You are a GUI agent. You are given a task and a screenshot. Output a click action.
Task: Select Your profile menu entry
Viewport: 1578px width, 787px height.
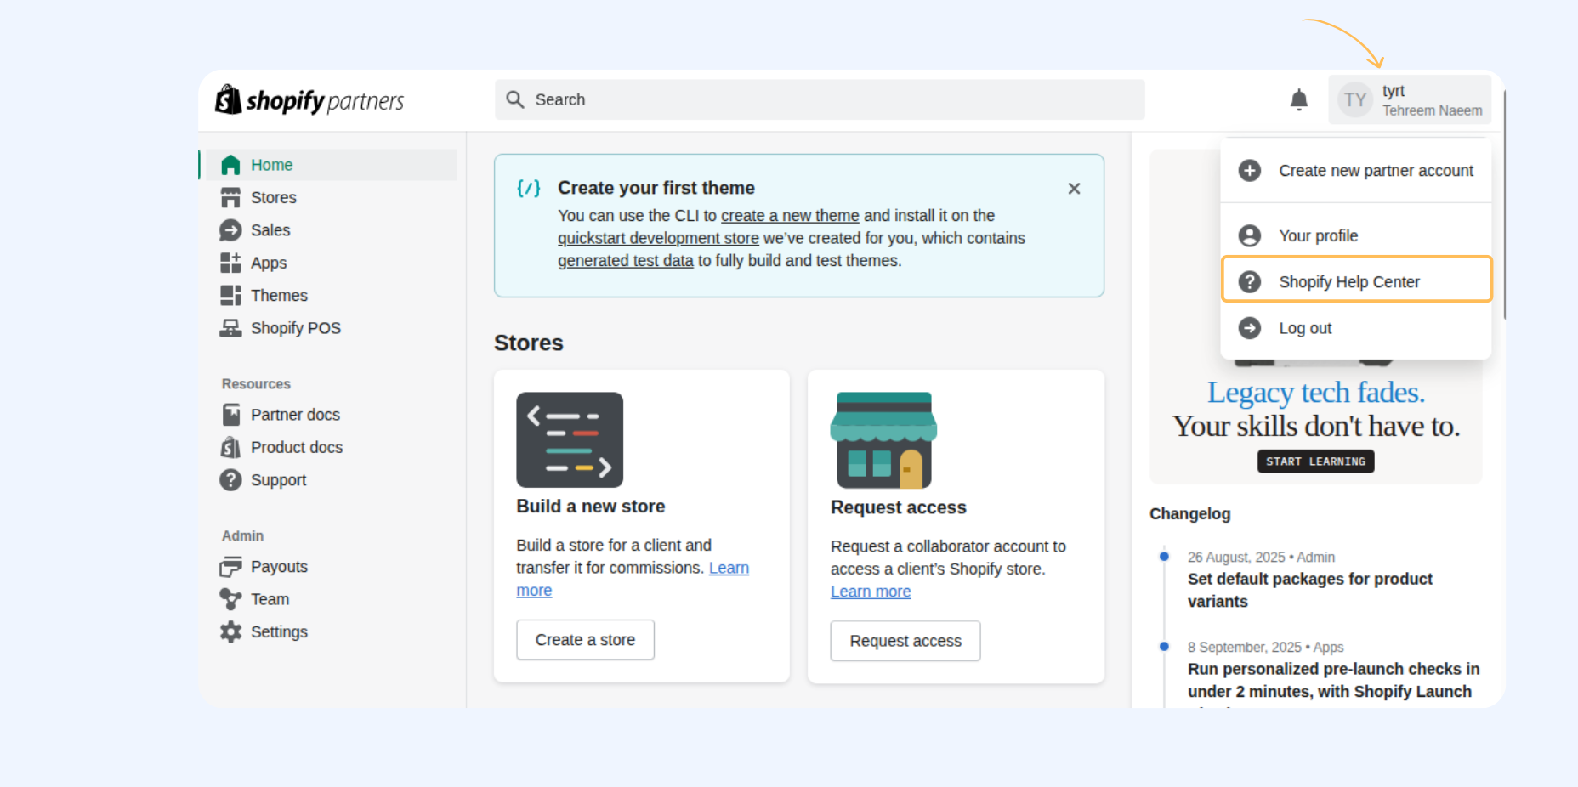click(1356, 235)
